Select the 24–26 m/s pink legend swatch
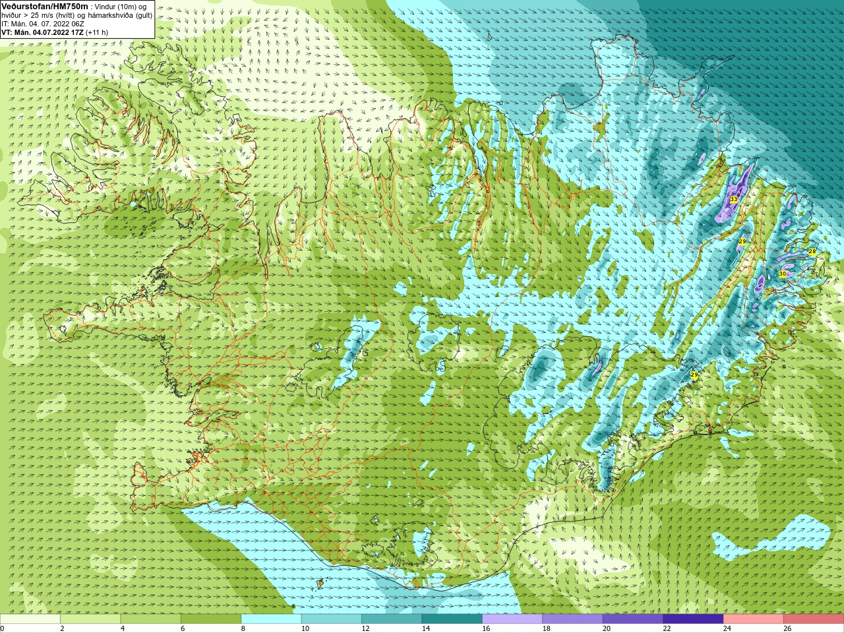The width and height of the screenshot is (844, 633). pos(753,619)
